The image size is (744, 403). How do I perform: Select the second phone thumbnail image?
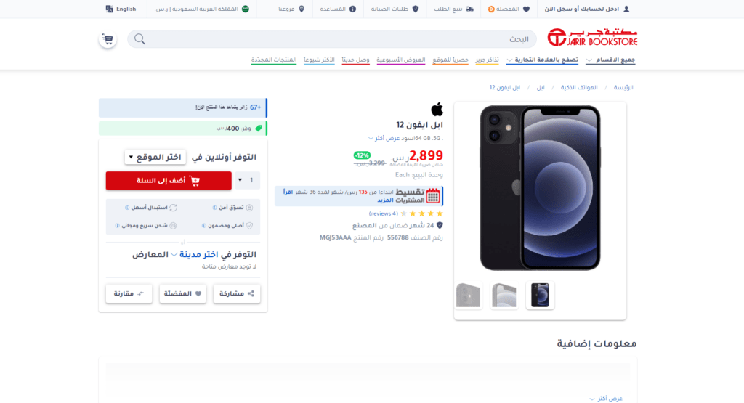click(504, 295)
